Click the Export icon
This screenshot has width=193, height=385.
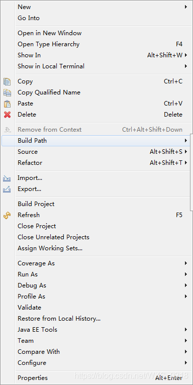pos(7,189)
